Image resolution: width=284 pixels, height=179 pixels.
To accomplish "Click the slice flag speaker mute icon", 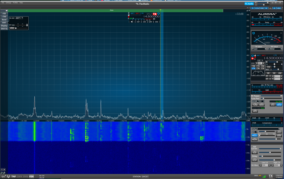I will 132,22.
